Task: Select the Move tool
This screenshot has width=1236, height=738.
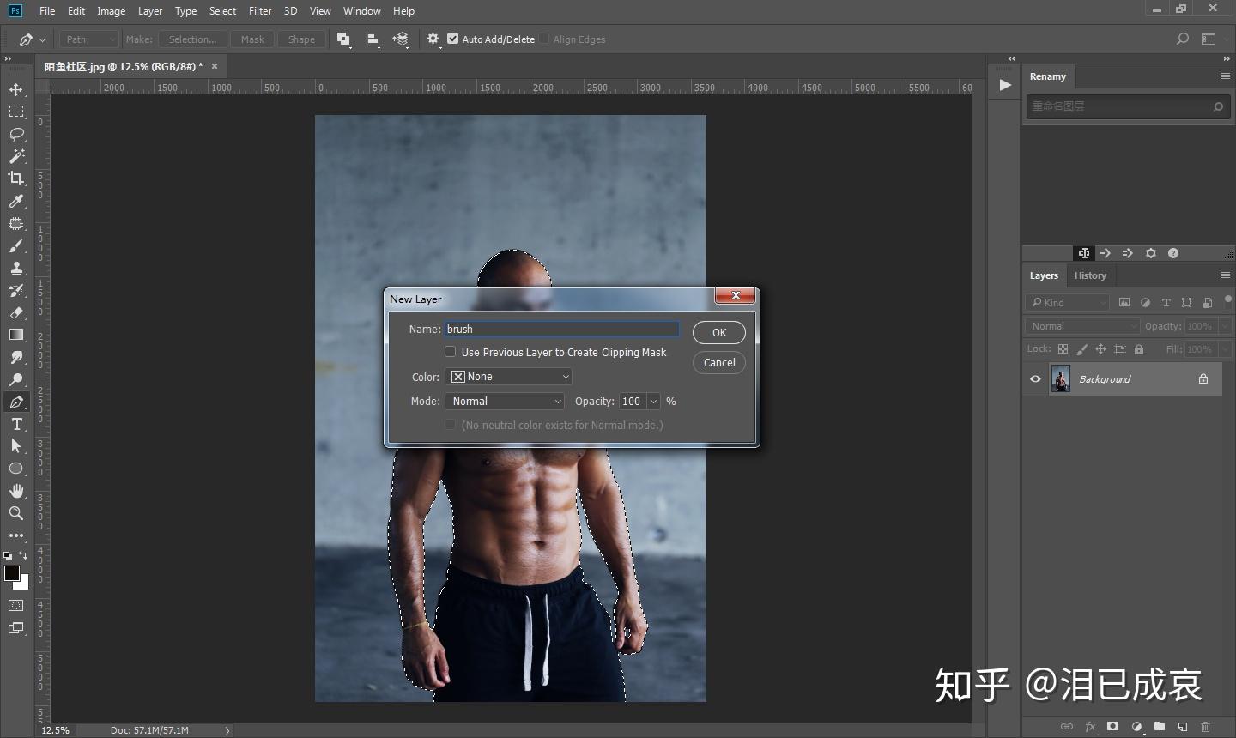Action: pos(16,90)
